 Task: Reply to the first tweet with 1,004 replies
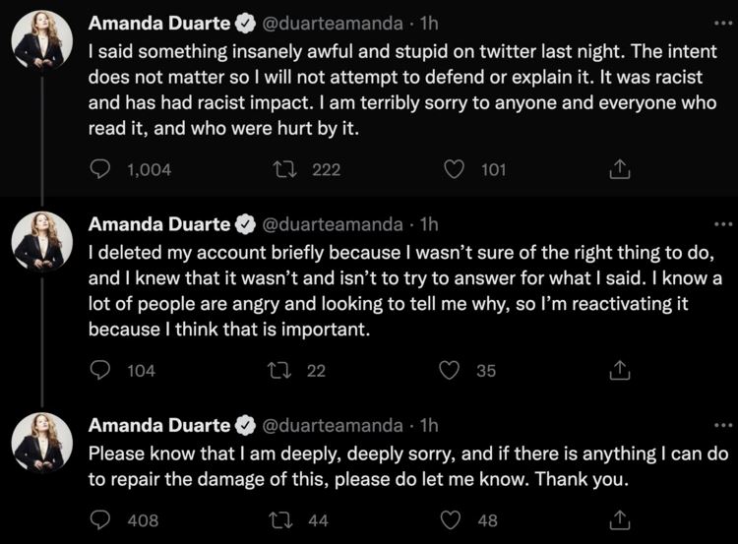click(99, 169)
